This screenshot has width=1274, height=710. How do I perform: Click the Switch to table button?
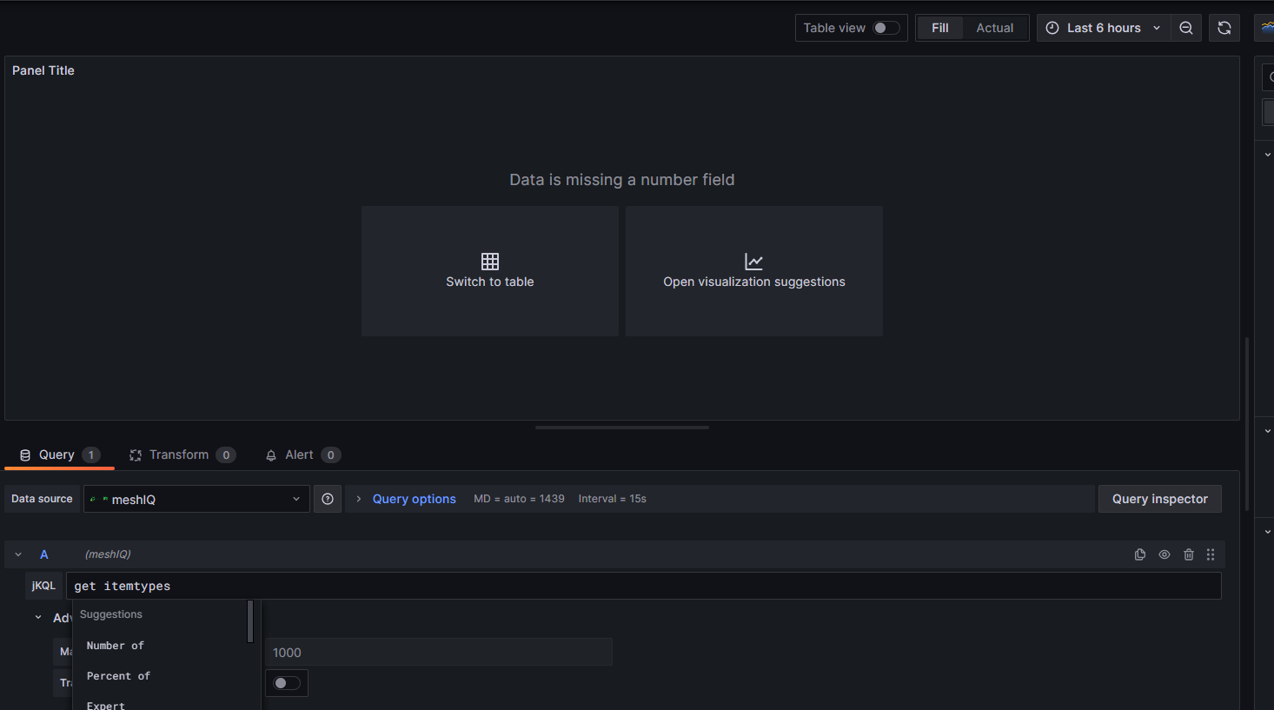[490, 271]
